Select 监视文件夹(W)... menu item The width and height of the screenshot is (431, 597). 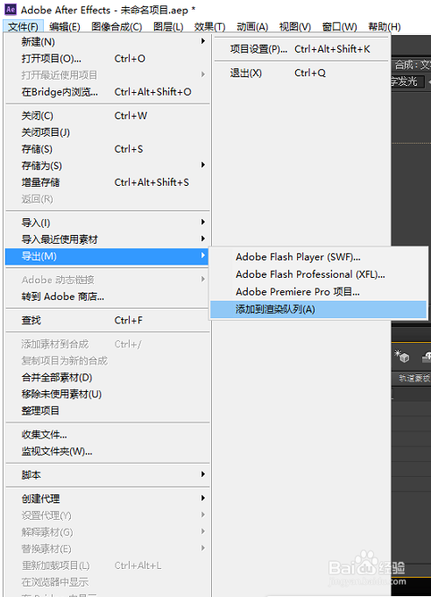107,451
